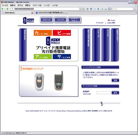Open the サービスエリア header link

(x=100, y=23)
